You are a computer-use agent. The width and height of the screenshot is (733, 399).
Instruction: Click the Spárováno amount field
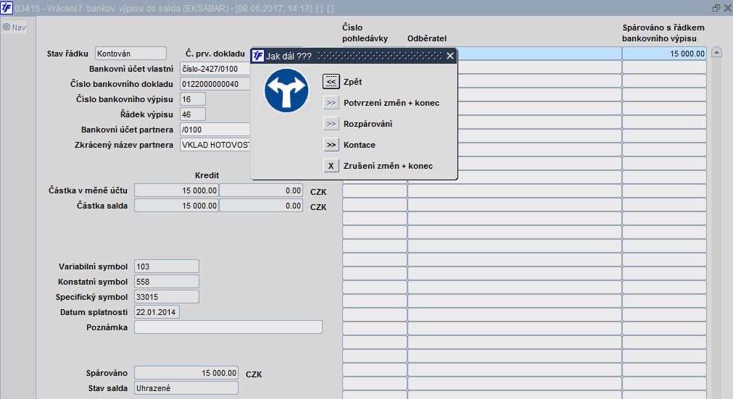[186, 373]
